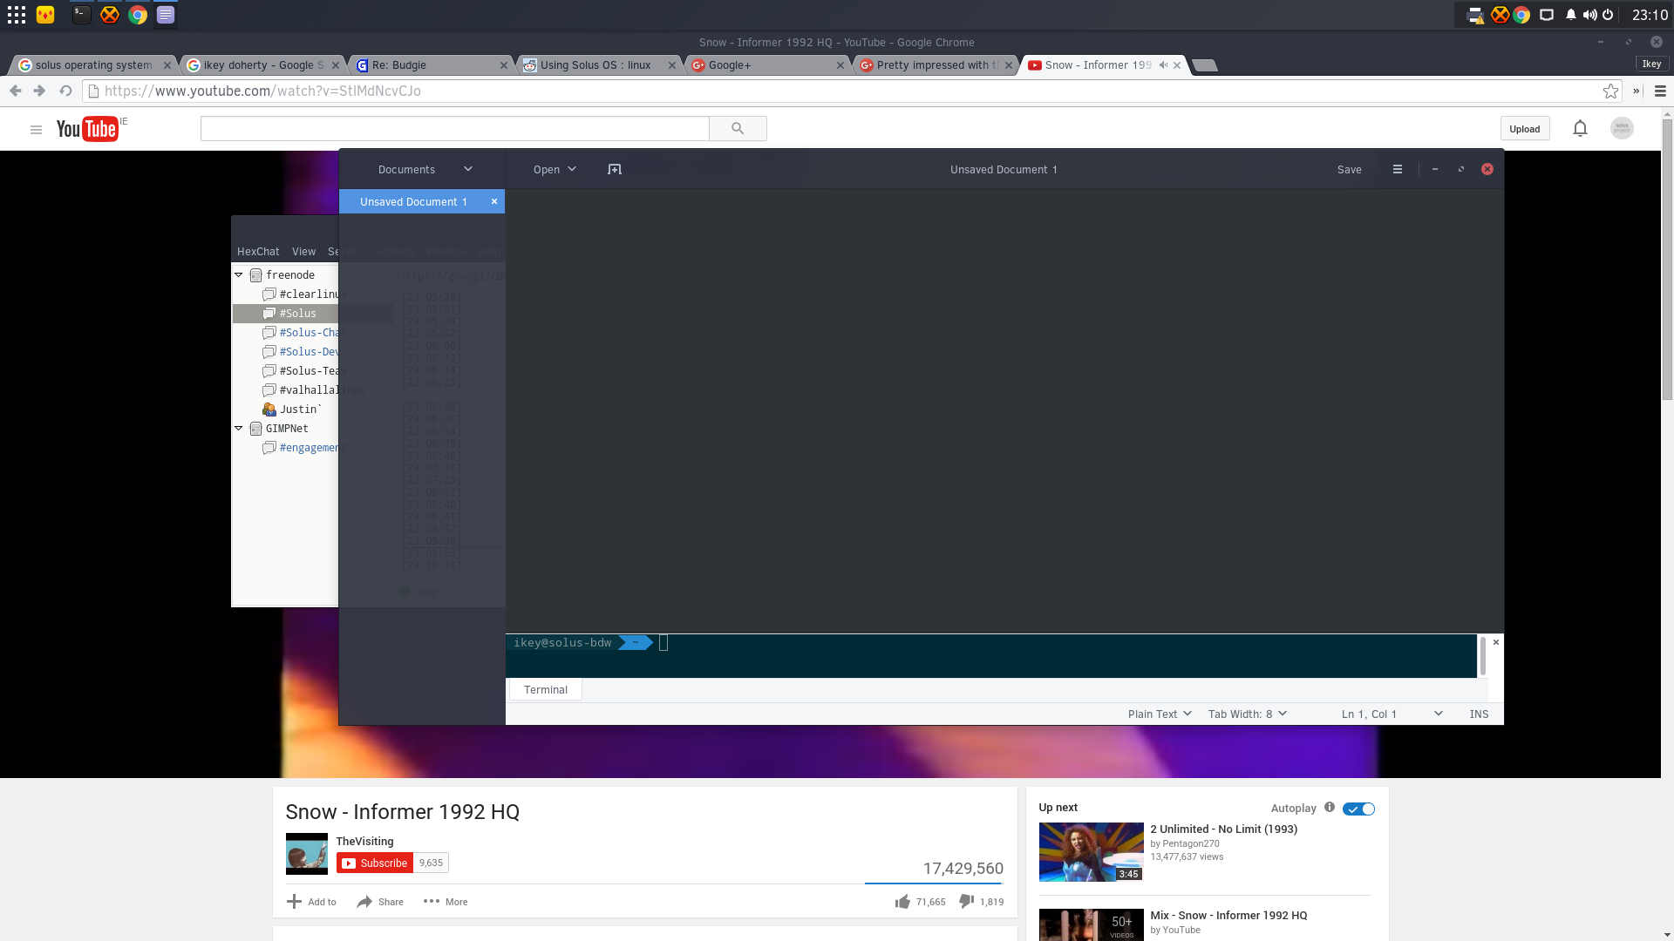This screenshot has height=941, width=1674.
Task: Open the YouTube account avatar
Action: point(1622,128)
